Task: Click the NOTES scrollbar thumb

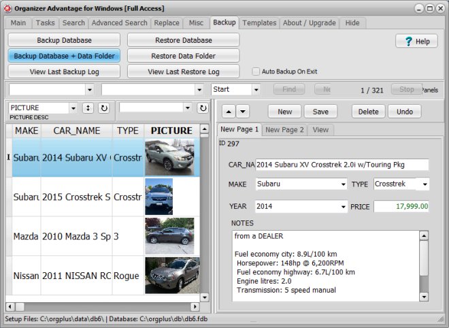Action: 424,258
